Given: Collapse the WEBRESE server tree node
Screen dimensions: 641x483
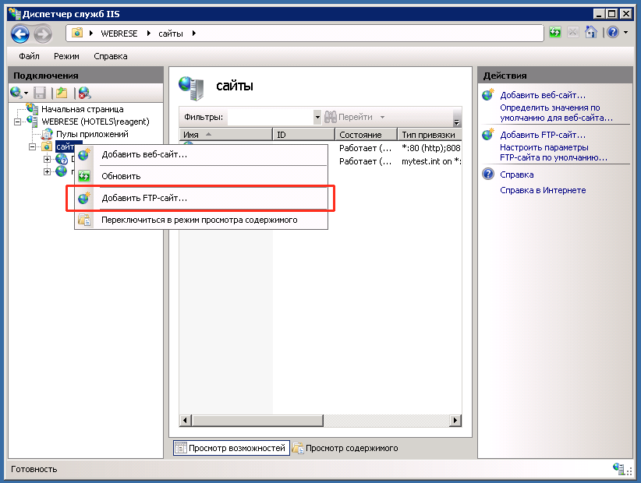Looking at the screenshot, I should (x=18, y=122).
